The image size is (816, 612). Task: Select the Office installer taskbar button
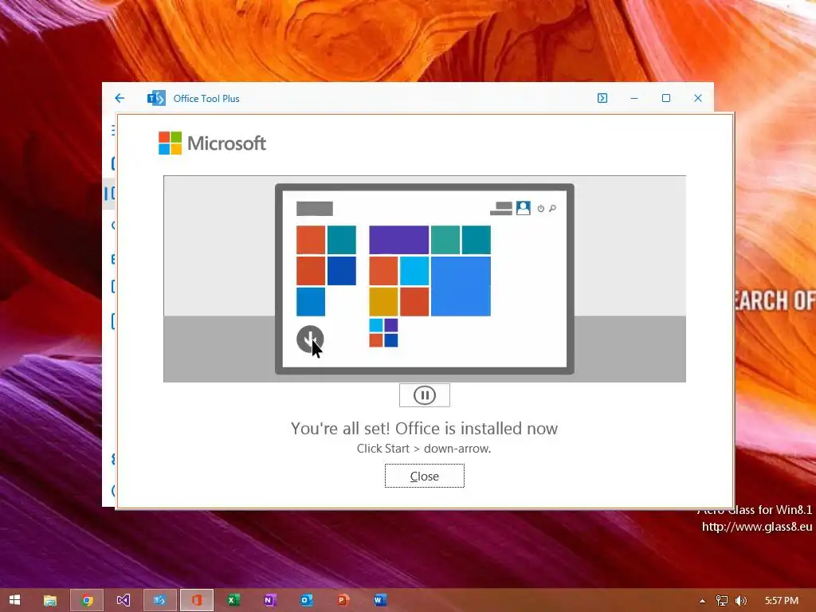tap(197, 600)
